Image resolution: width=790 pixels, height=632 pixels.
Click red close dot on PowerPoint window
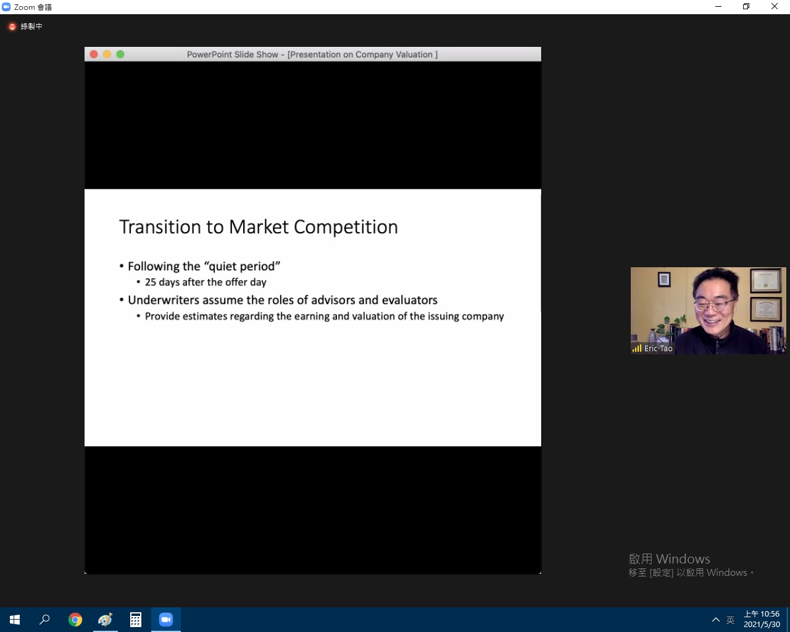(94, 54)
